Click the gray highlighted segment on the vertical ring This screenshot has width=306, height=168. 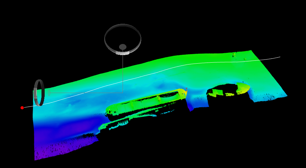click(x=35, y=93)
